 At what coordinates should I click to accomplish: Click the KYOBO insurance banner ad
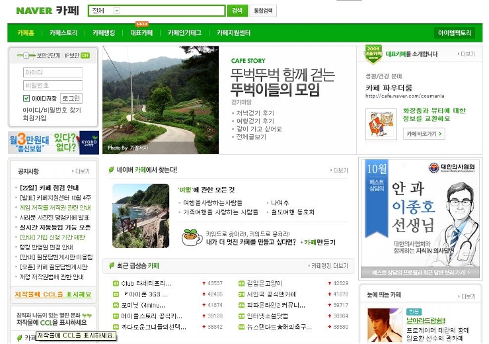pyautogui.click(x=53, y=142)
